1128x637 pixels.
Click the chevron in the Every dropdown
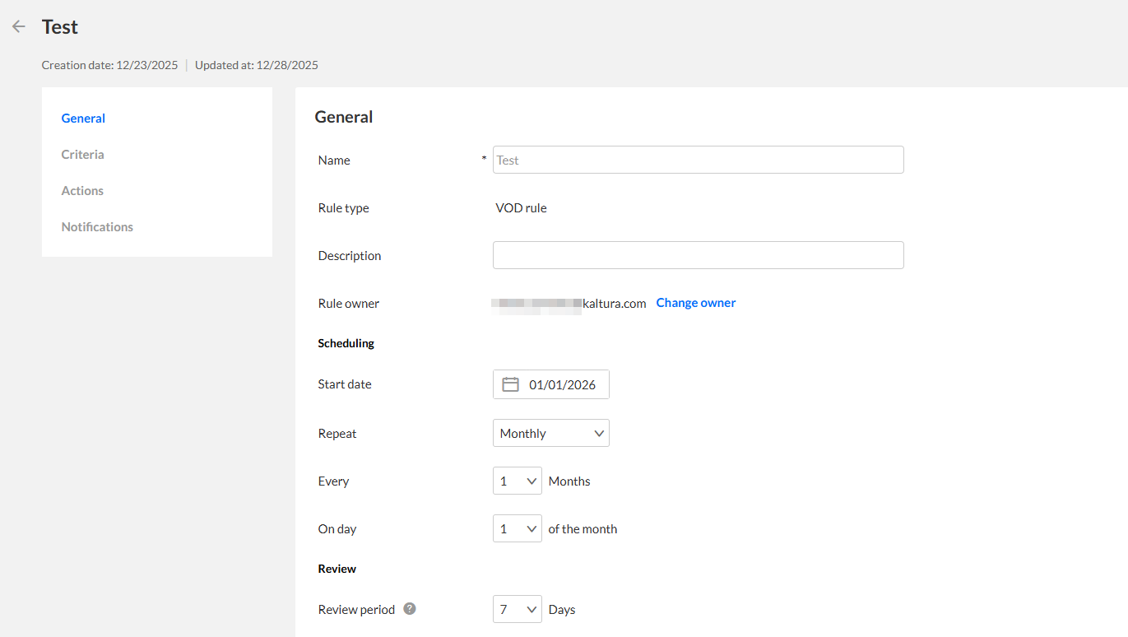tap(532, 481)
